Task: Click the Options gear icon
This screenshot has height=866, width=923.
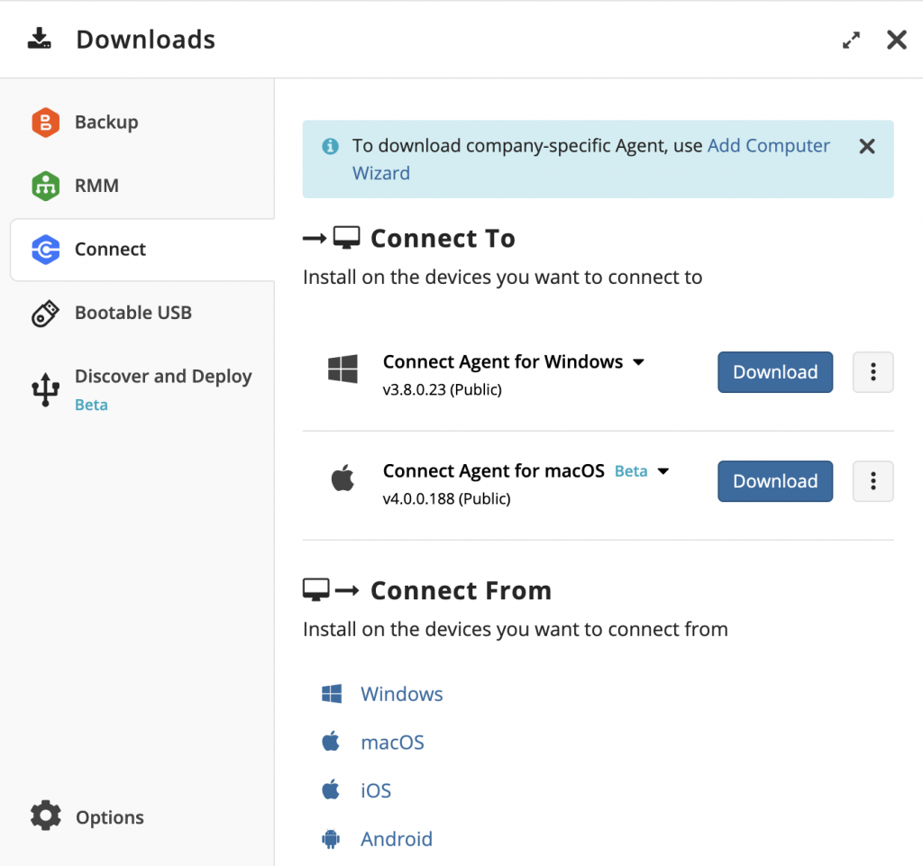Action: (45, 816)
